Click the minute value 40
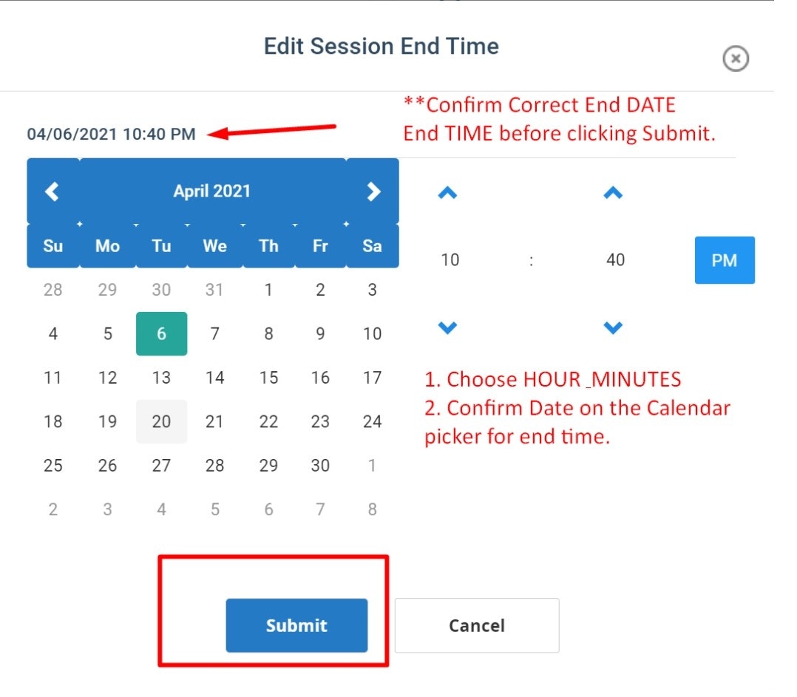797x697 pixels. (615, 260)
